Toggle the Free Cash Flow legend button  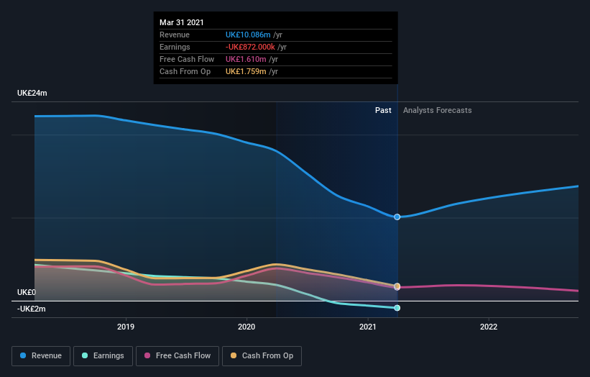pos(178,356)
